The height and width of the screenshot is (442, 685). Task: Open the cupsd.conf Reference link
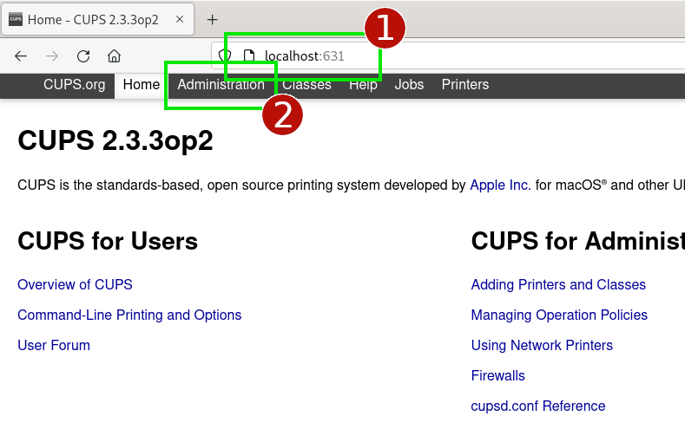[x=537, y=406]
